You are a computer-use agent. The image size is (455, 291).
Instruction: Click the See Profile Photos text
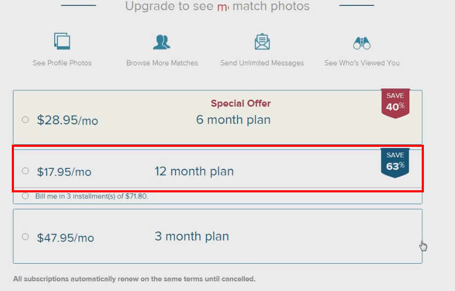click(x=62, y=63)
